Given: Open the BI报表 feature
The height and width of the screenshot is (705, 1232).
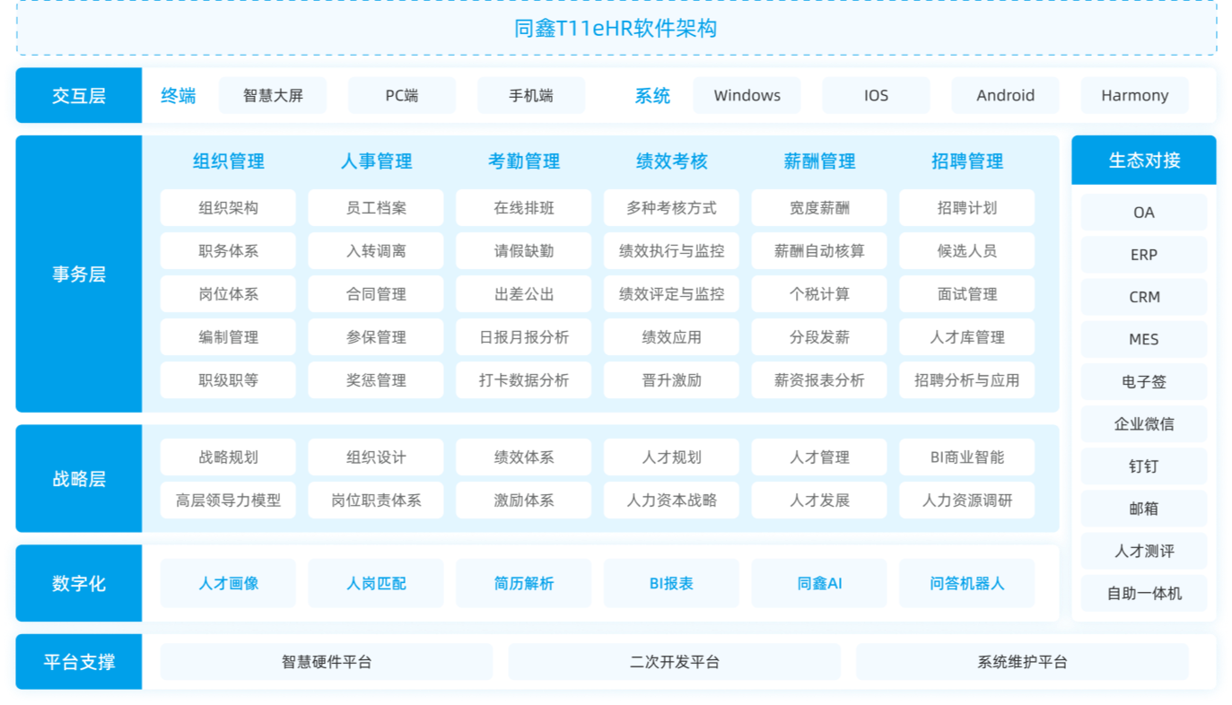Looking at the screenshot, I should tap(671, 583).
